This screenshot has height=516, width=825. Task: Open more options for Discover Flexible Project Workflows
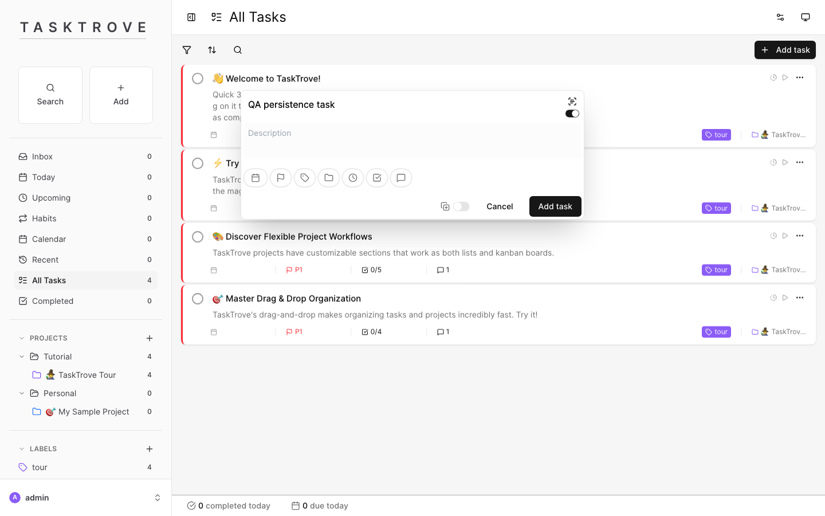point(800,236)
